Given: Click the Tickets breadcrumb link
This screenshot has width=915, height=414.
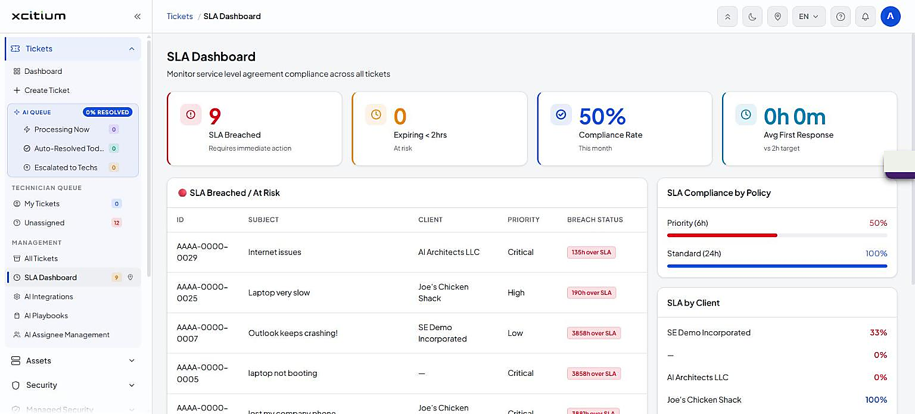Looking at the screenshot, I should [180, 16].
